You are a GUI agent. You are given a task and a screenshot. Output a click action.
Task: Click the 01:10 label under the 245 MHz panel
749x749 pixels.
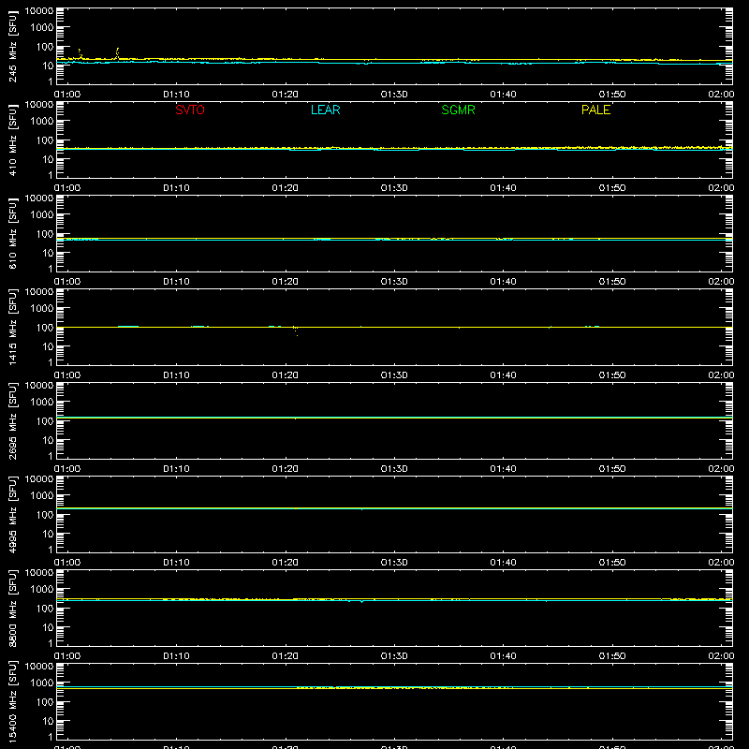(176, 95)
